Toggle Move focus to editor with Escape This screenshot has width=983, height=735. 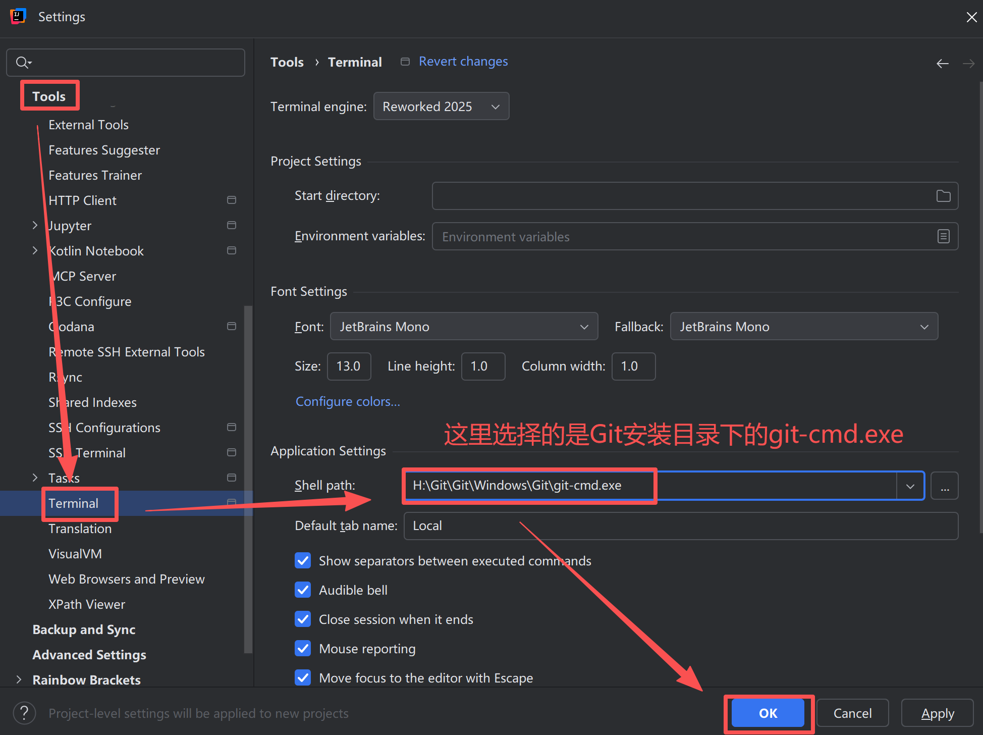303,678
